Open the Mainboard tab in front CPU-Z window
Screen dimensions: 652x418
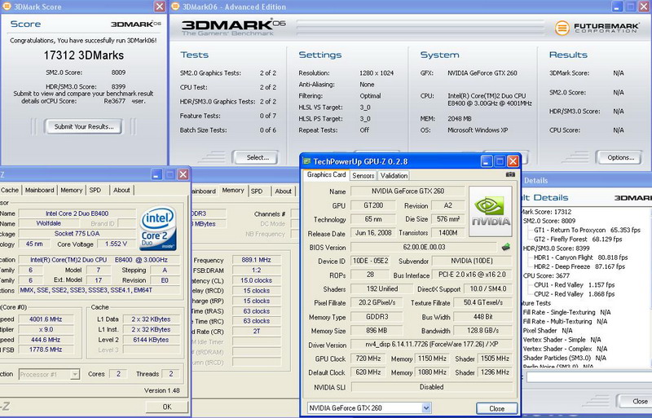39,190
